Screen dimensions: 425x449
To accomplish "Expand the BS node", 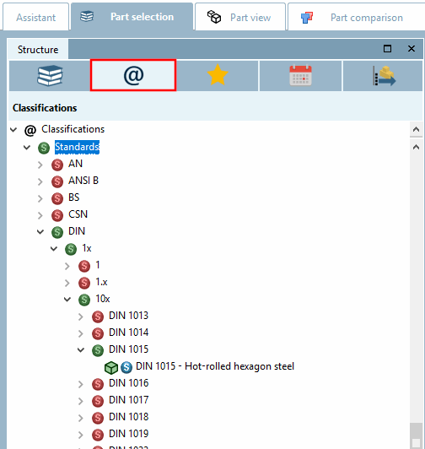I will [x=40, y=198].
